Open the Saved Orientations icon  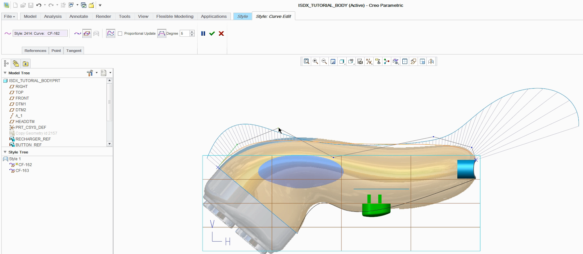pos(351,61)
